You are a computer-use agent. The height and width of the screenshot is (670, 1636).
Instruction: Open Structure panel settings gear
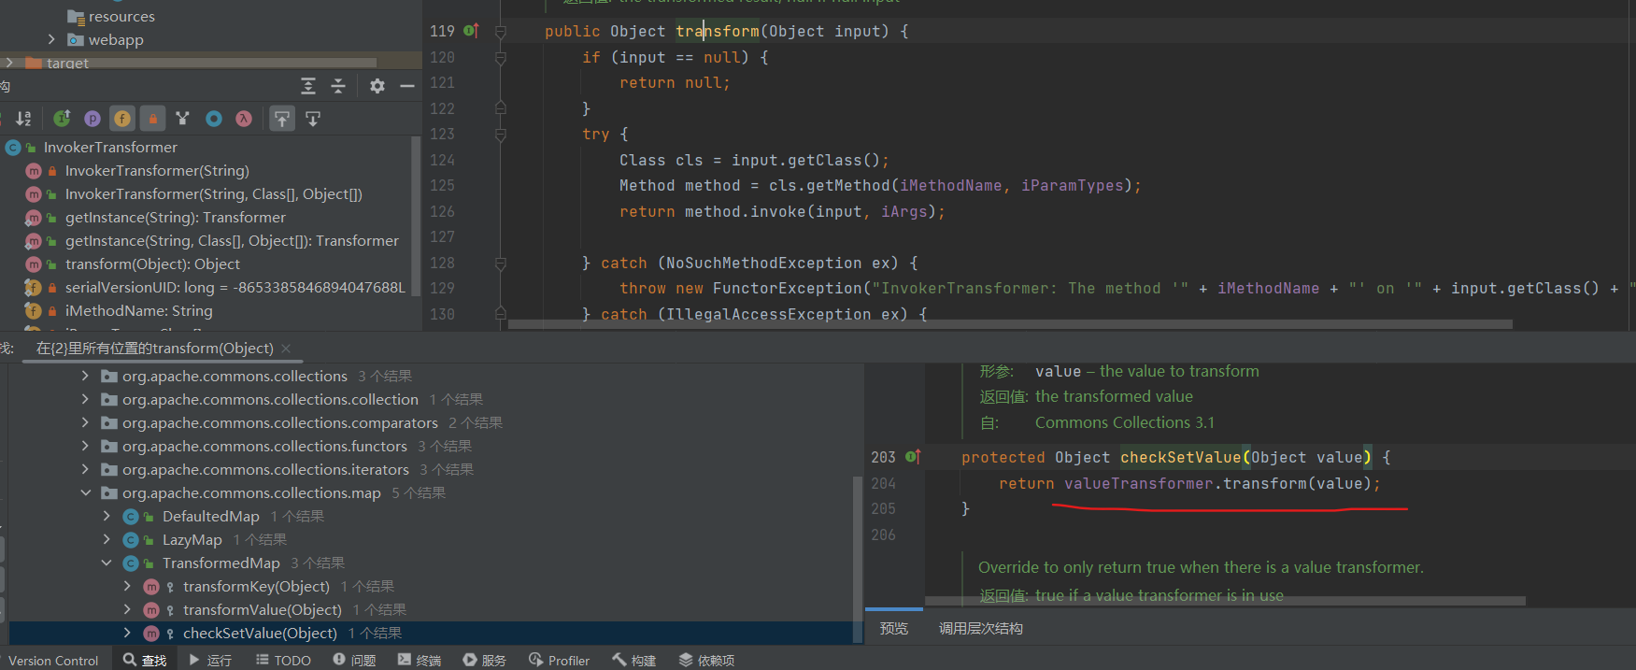pyautogui.click(x=377, y=86)
